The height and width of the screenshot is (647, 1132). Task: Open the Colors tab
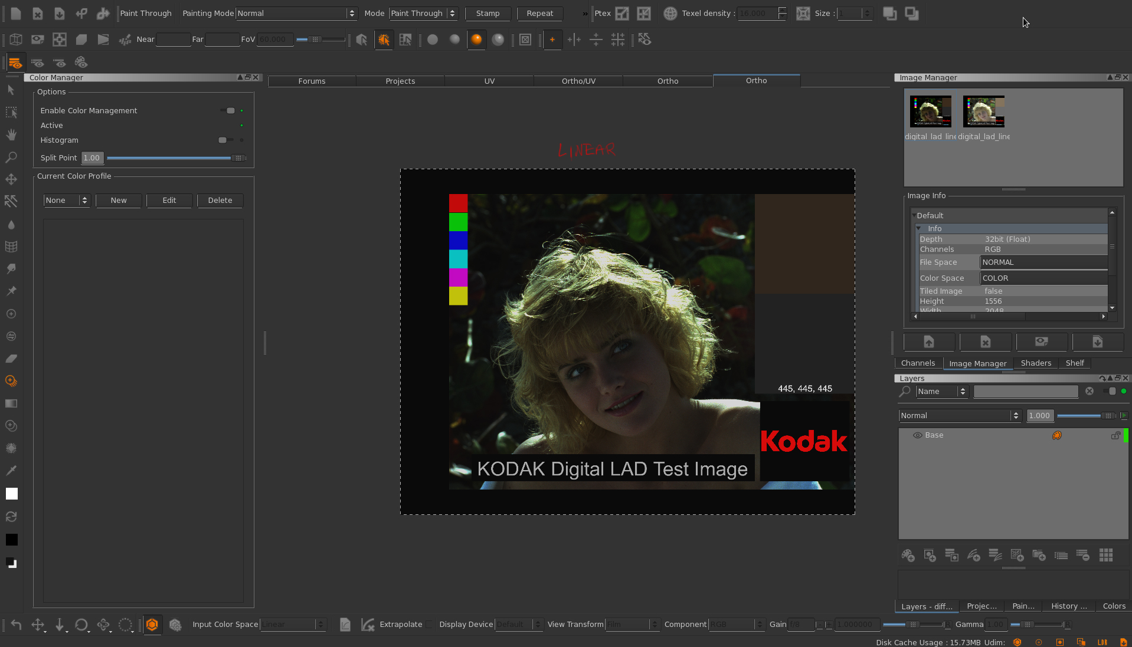tap(1114, 606)
